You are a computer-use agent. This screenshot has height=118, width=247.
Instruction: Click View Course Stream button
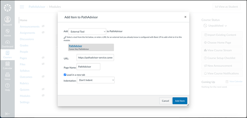(222, 50)
